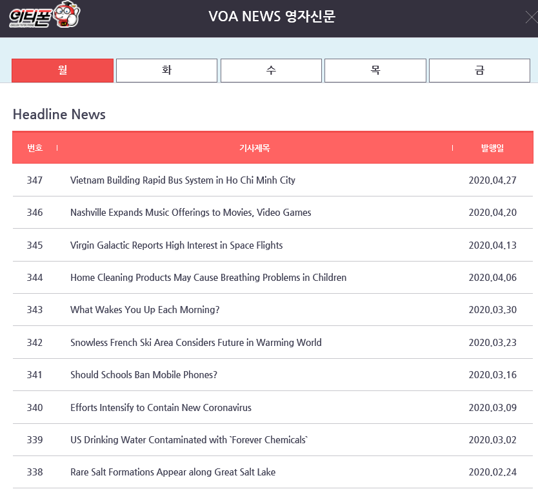Open Nashville Expands Music Offerings article

[190, 213]
